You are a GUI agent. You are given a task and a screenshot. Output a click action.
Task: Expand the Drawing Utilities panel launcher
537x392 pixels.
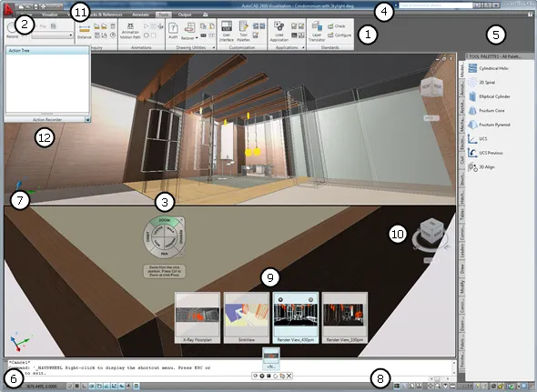pyautogui.click(x=214, y=47)
